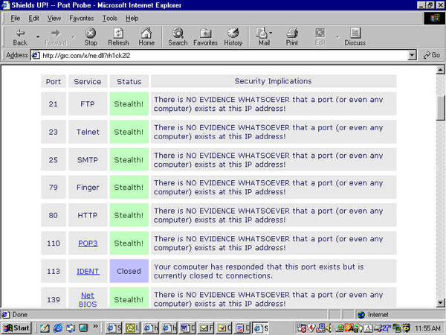
Task: Click the scrollbar down arrow
Action: (440, 301)
